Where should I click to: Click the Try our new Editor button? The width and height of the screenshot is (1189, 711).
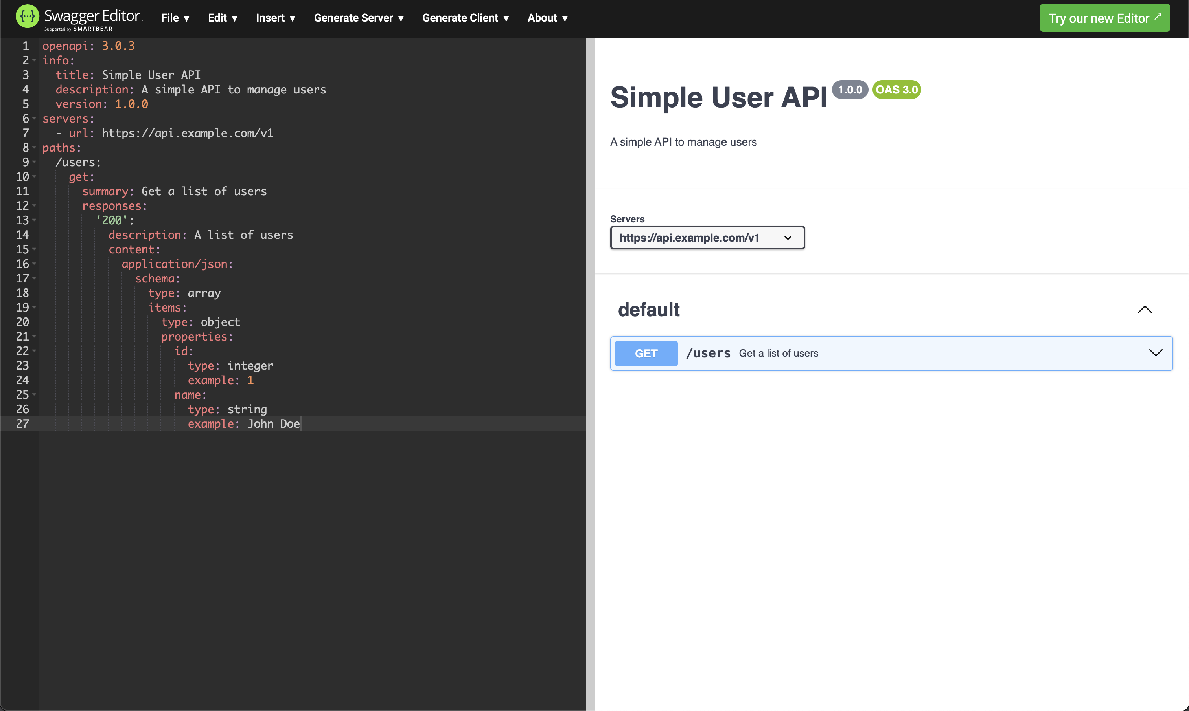click(x=1104, y=18)
